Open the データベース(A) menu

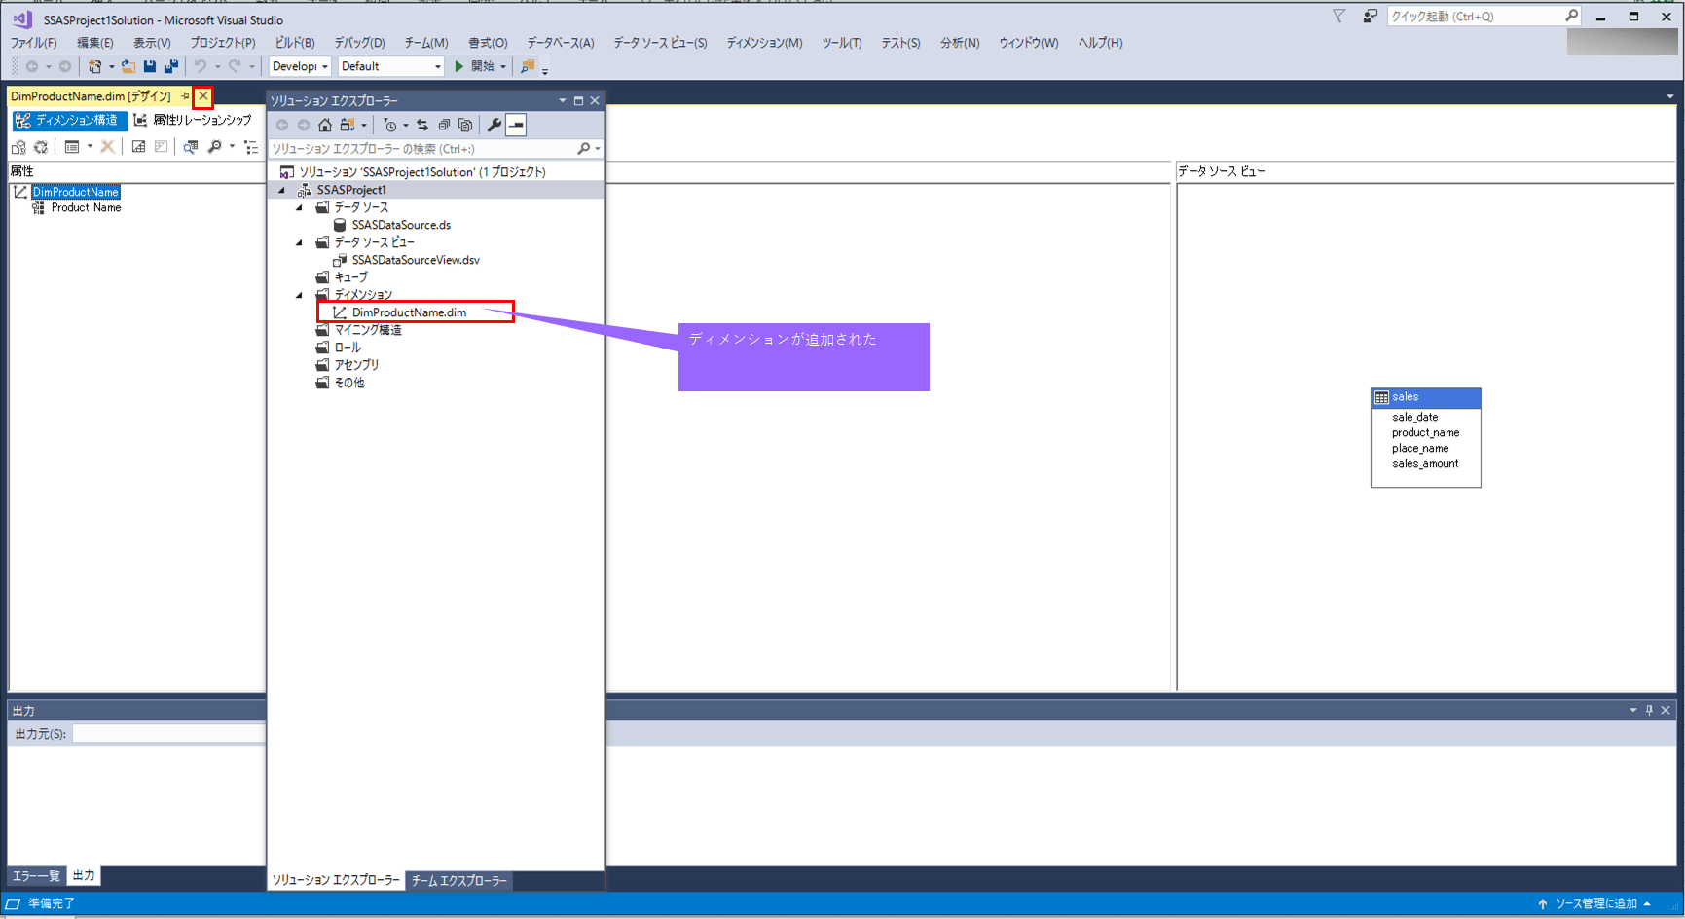tap(561, 43)
